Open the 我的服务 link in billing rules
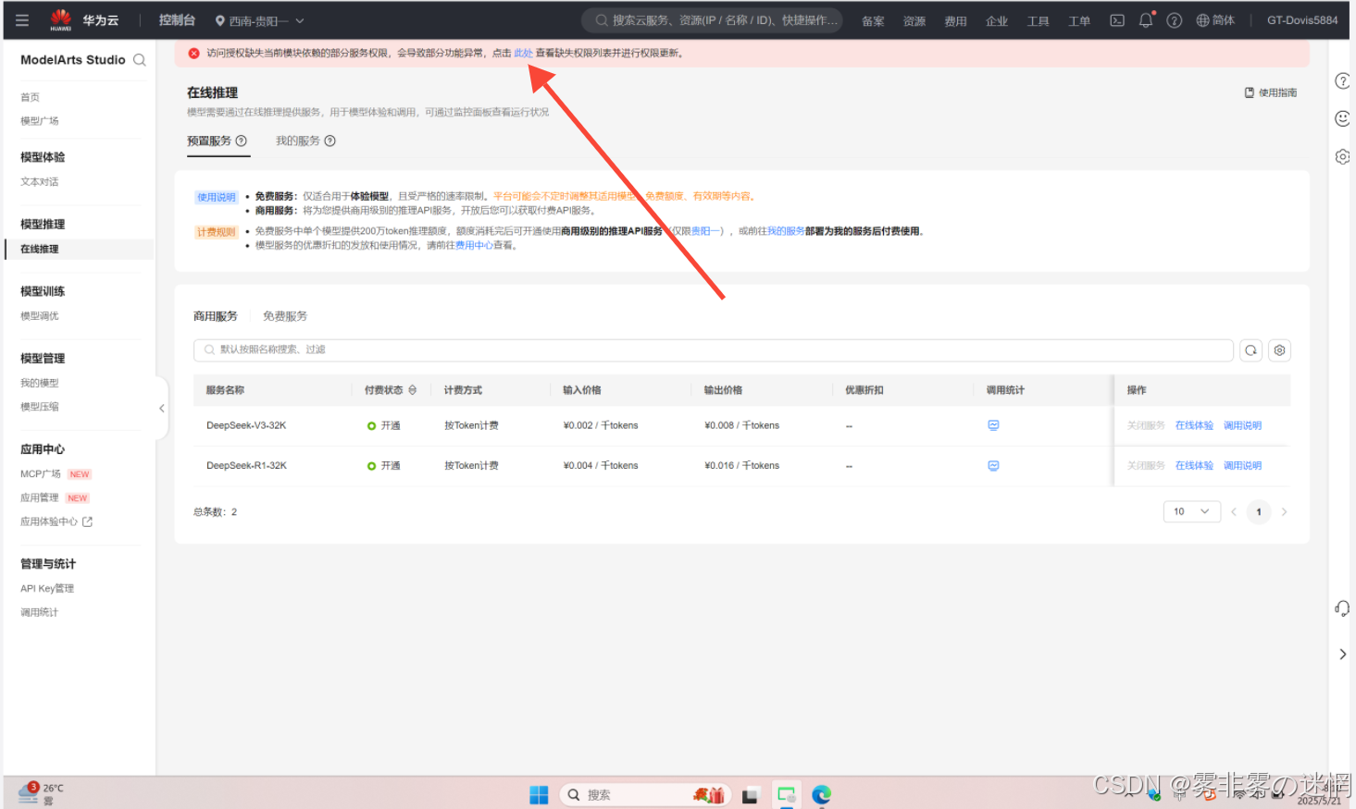The image size is (1356, 809). (x=786, y=231)
